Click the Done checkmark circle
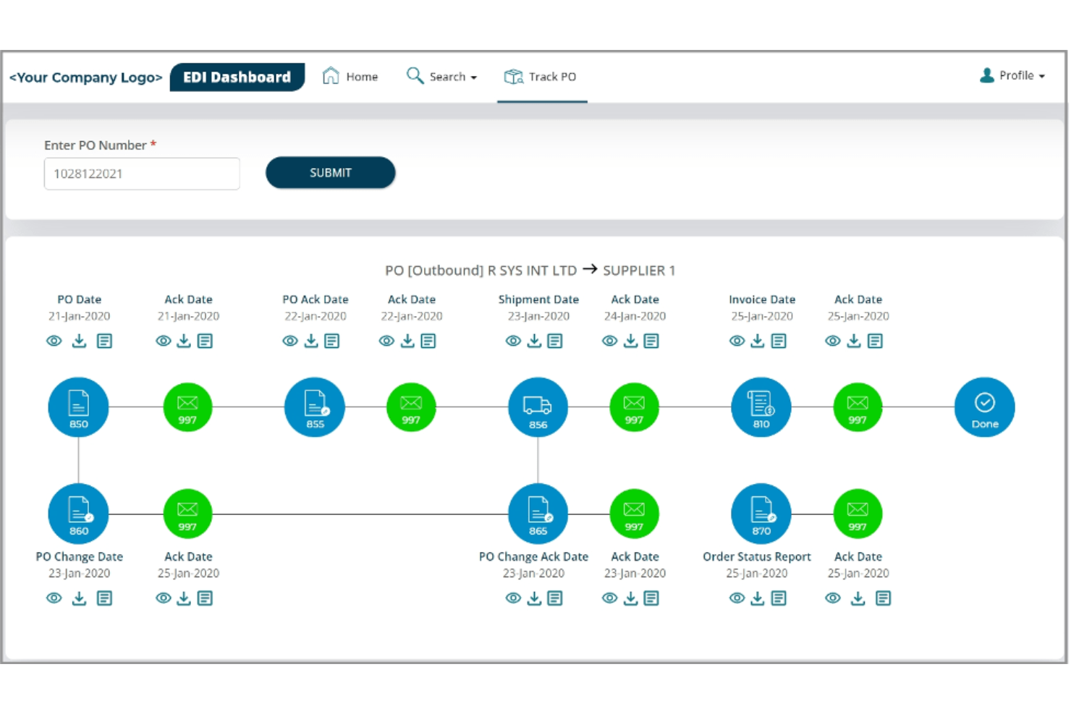This screenshot has height=714, width=1071. tap(984, 407)
